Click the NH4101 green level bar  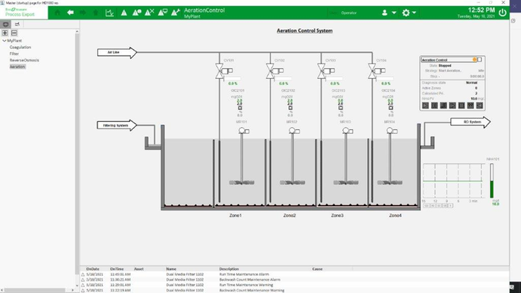tap(492, 189)
